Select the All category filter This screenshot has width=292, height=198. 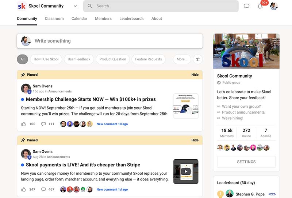coord(22,59)
